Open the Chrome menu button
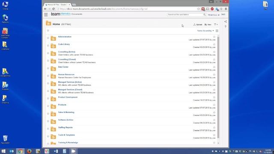 (226, 9)
